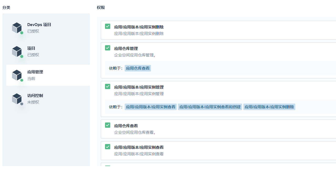Viewport: 336px width, 169px height.
Task: Click the 应用仓库管理 permission title
Action: (x=126, y=49)
